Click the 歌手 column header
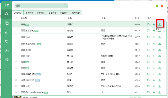 (x=70, y=18)
